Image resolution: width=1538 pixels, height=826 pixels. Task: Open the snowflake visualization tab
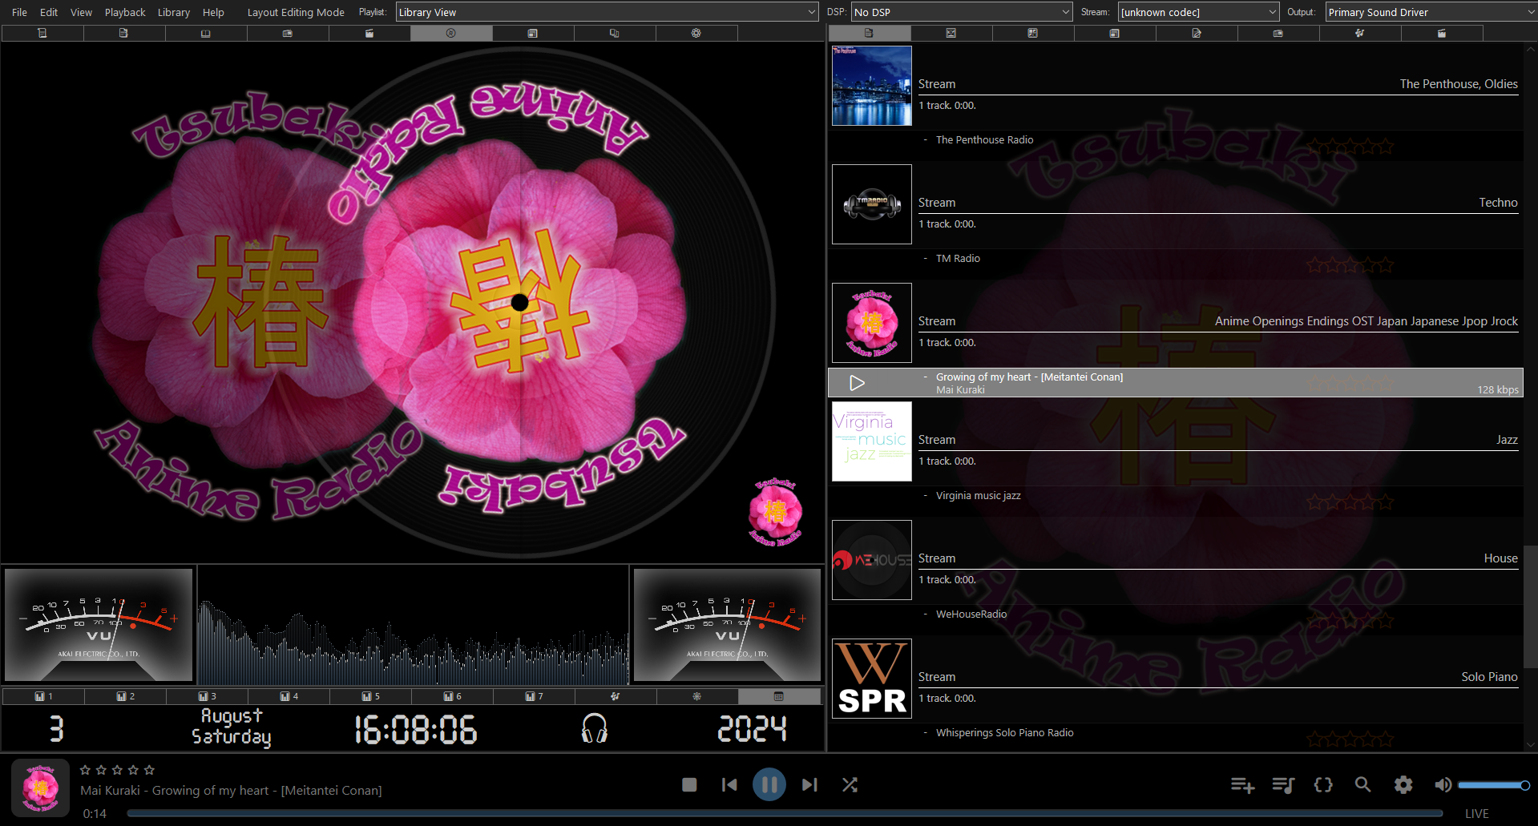coord(697,696)
